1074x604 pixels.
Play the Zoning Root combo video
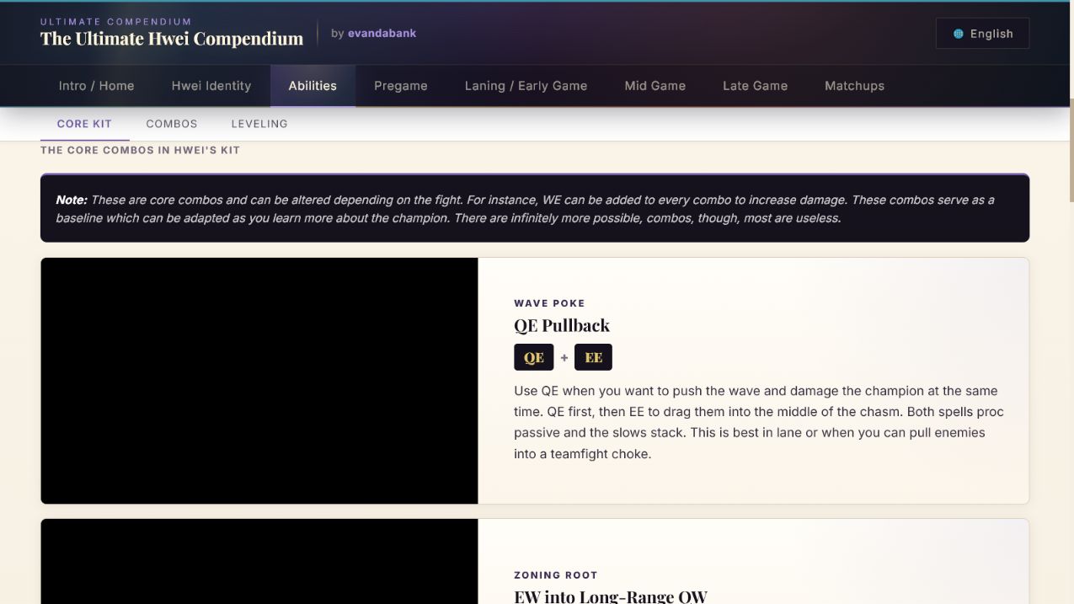(x=259, y=562)
